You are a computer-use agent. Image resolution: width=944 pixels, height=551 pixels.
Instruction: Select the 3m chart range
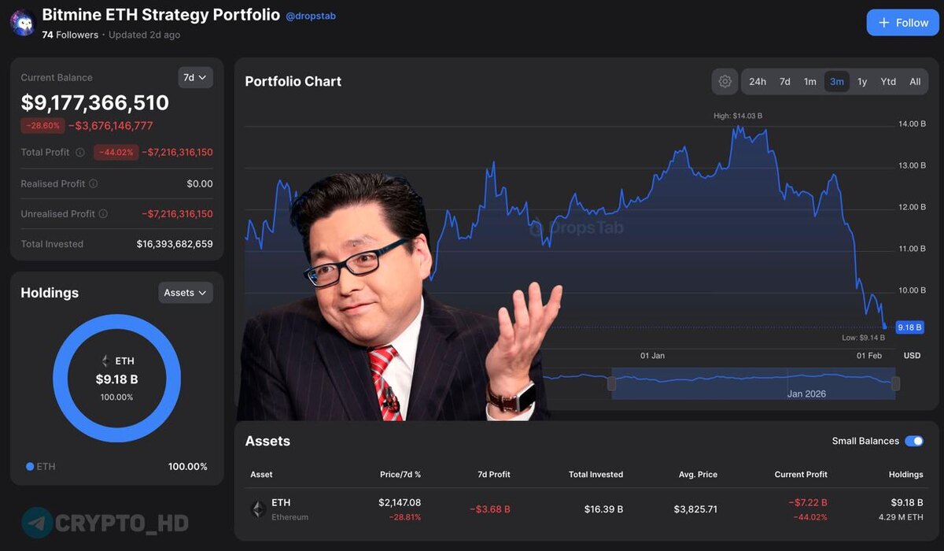coord(837,82)
